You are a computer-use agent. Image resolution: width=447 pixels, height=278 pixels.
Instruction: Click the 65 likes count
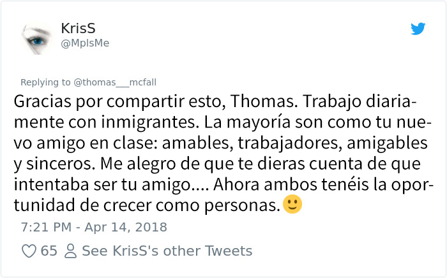49,251
